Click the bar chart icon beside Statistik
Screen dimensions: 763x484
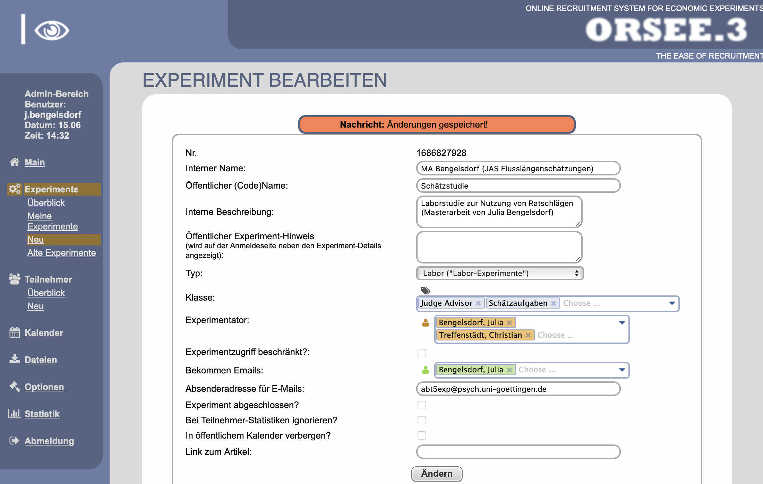[x=15, y=413]
